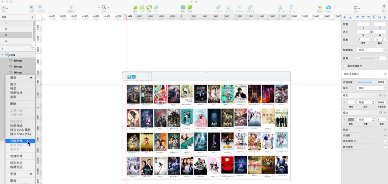Viewport: 388px width, 184px height.
Task: Open the layer blending mode dropdown
Action: [x=371, y=88]
